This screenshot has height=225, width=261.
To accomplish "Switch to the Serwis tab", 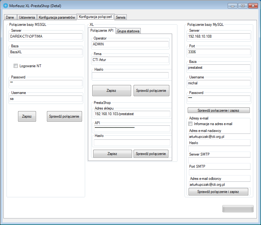I will coord(121,17).
